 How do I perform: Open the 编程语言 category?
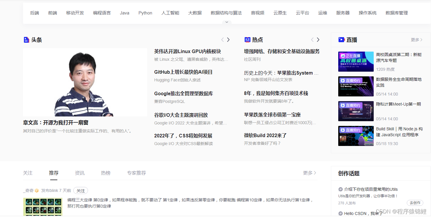click(102, 13)
